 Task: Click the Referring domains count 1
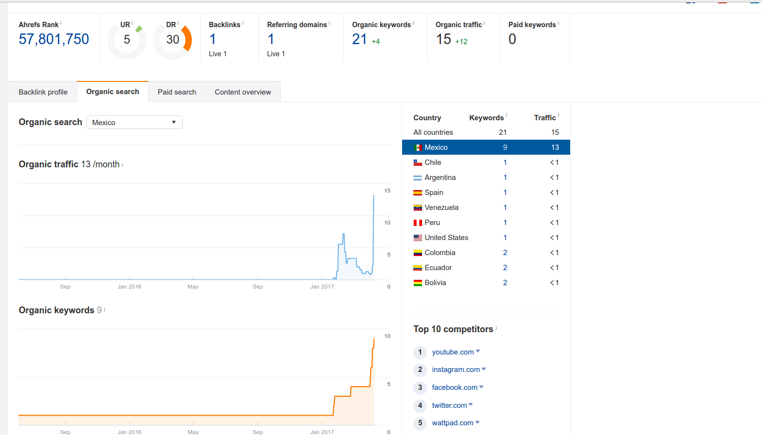pos(271,39)
